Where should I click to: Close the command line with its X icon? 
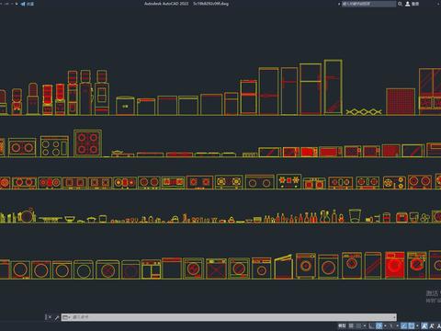(50, 317)
